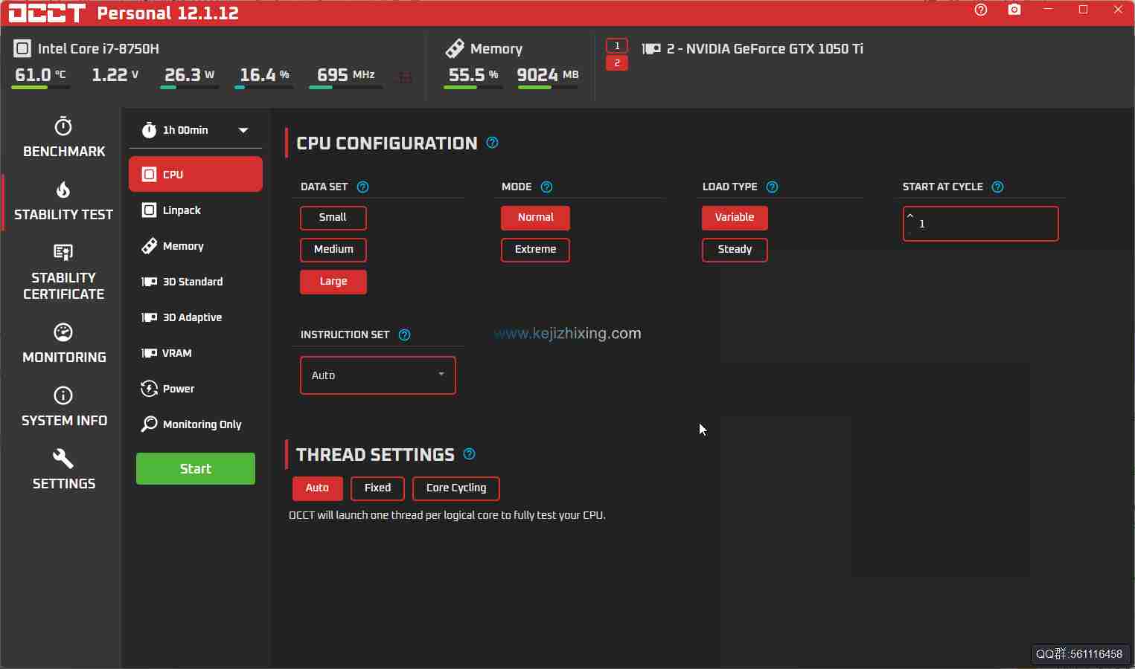This screenshot has height=669, width=1135.
Task: Enable Core Cycling thread setting
Action: click(x=455, y=488)
